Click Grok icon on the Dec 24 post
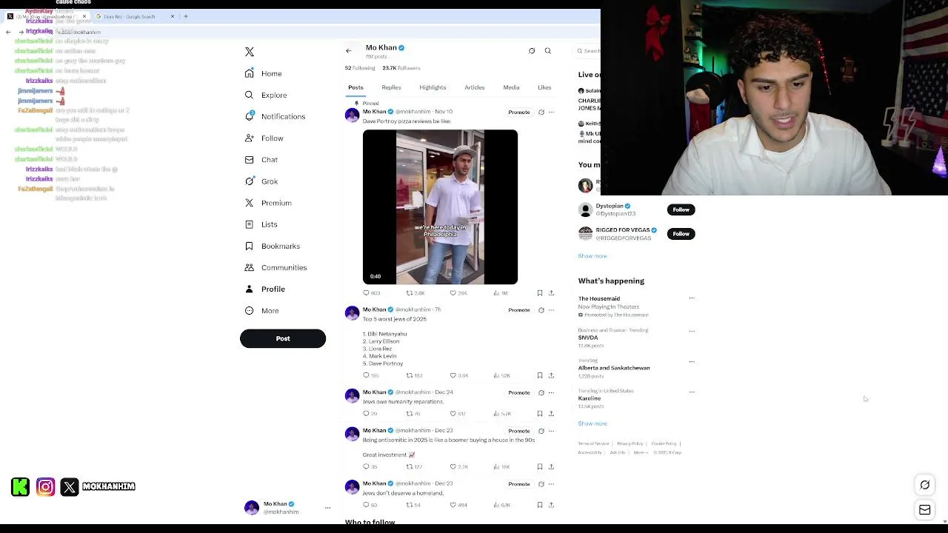This screenshot has width=948, height=533. click(x=541, y=393)
